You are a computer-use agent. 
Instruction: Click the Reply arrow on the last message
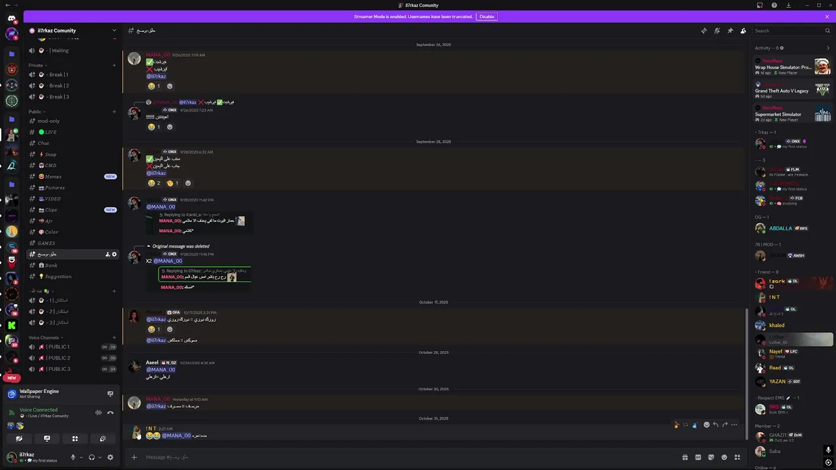tap(715, 425)
